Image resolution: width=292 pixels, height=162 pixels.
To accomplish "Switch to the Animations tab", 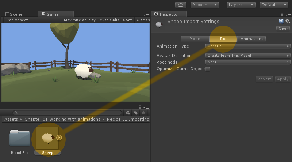I will tap(252, 39).
